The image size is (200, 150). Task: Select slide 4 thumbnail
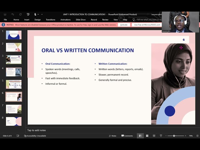[14, 72]
